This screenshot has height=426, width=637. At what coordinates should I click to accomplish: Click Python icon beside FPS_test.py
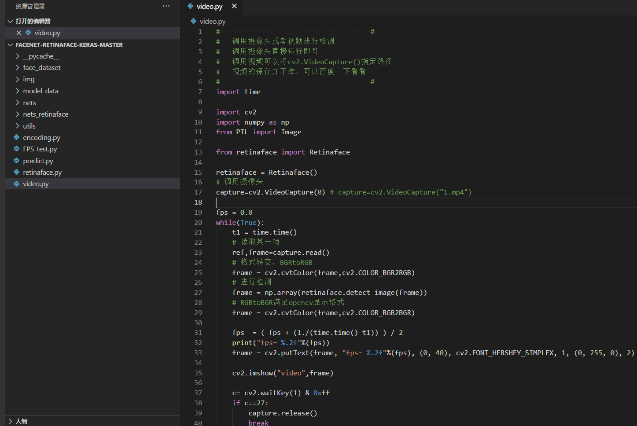[16, 149]
